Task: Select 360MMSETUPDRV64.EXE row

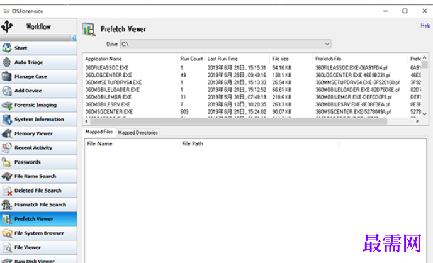Action: (x=252, y=82)
